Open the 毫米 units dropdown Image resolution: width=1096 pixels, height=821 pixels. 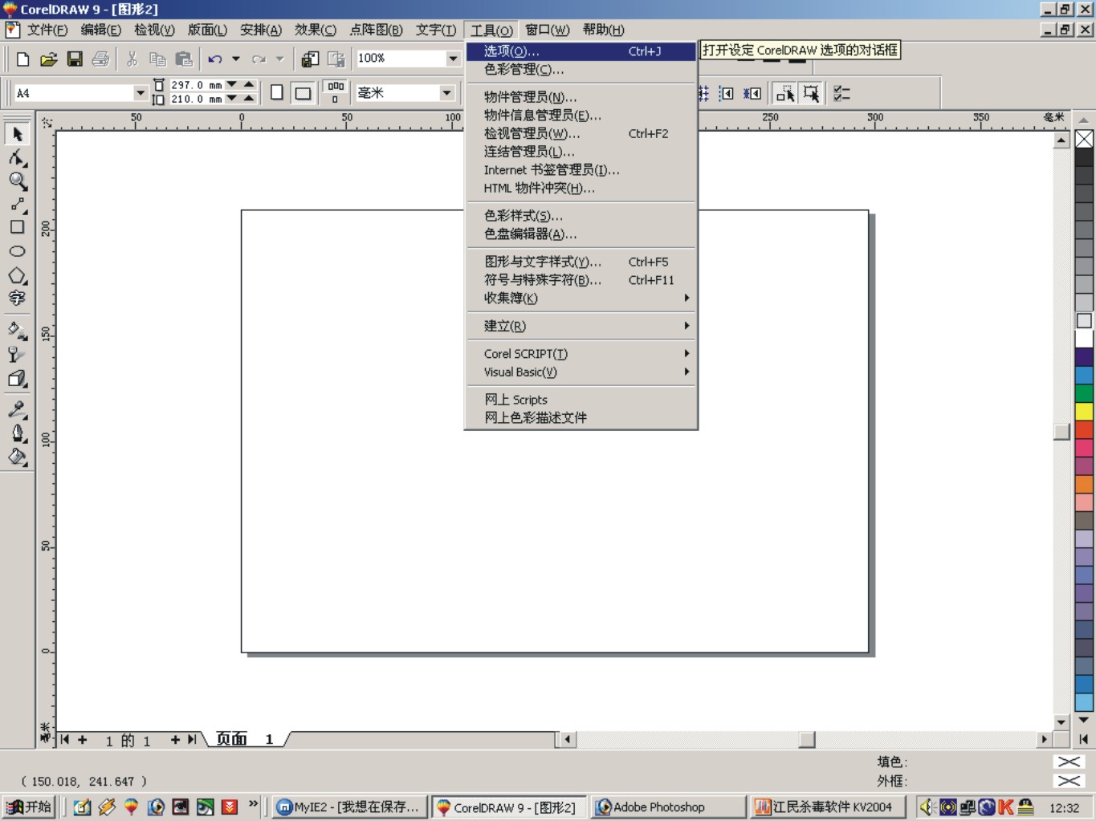pyautogui.click(x=446, y=93)
